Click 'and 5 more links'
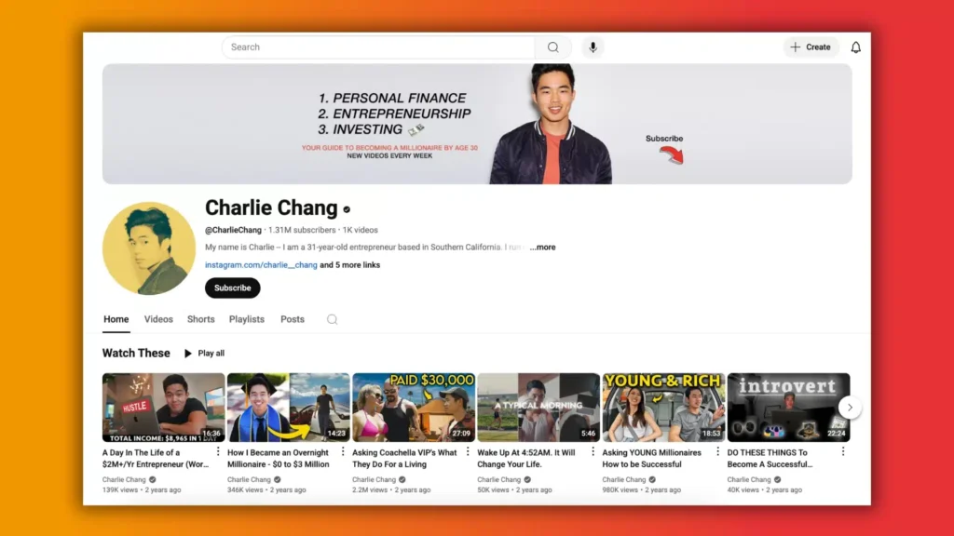Viewport: 954px width, 536px height. coord(348,265)
